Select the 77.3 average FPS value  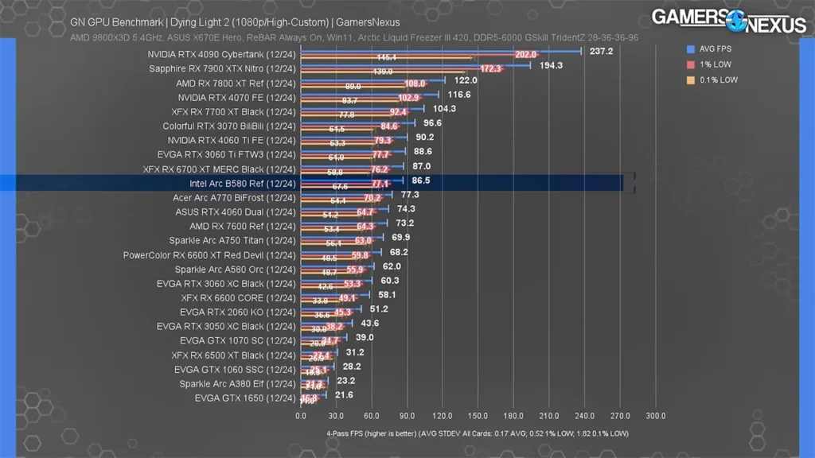(x=410, y=195)
